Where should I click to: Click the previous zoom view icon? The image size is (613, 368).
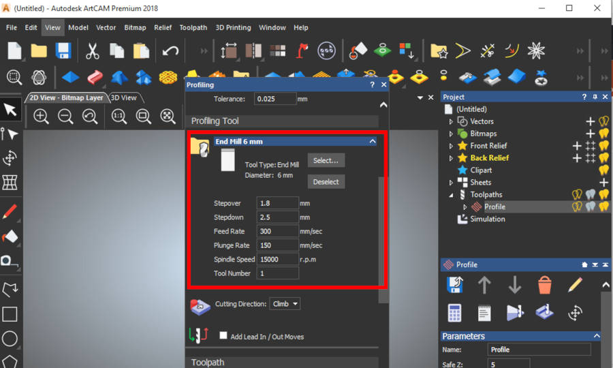coord(90,117)
